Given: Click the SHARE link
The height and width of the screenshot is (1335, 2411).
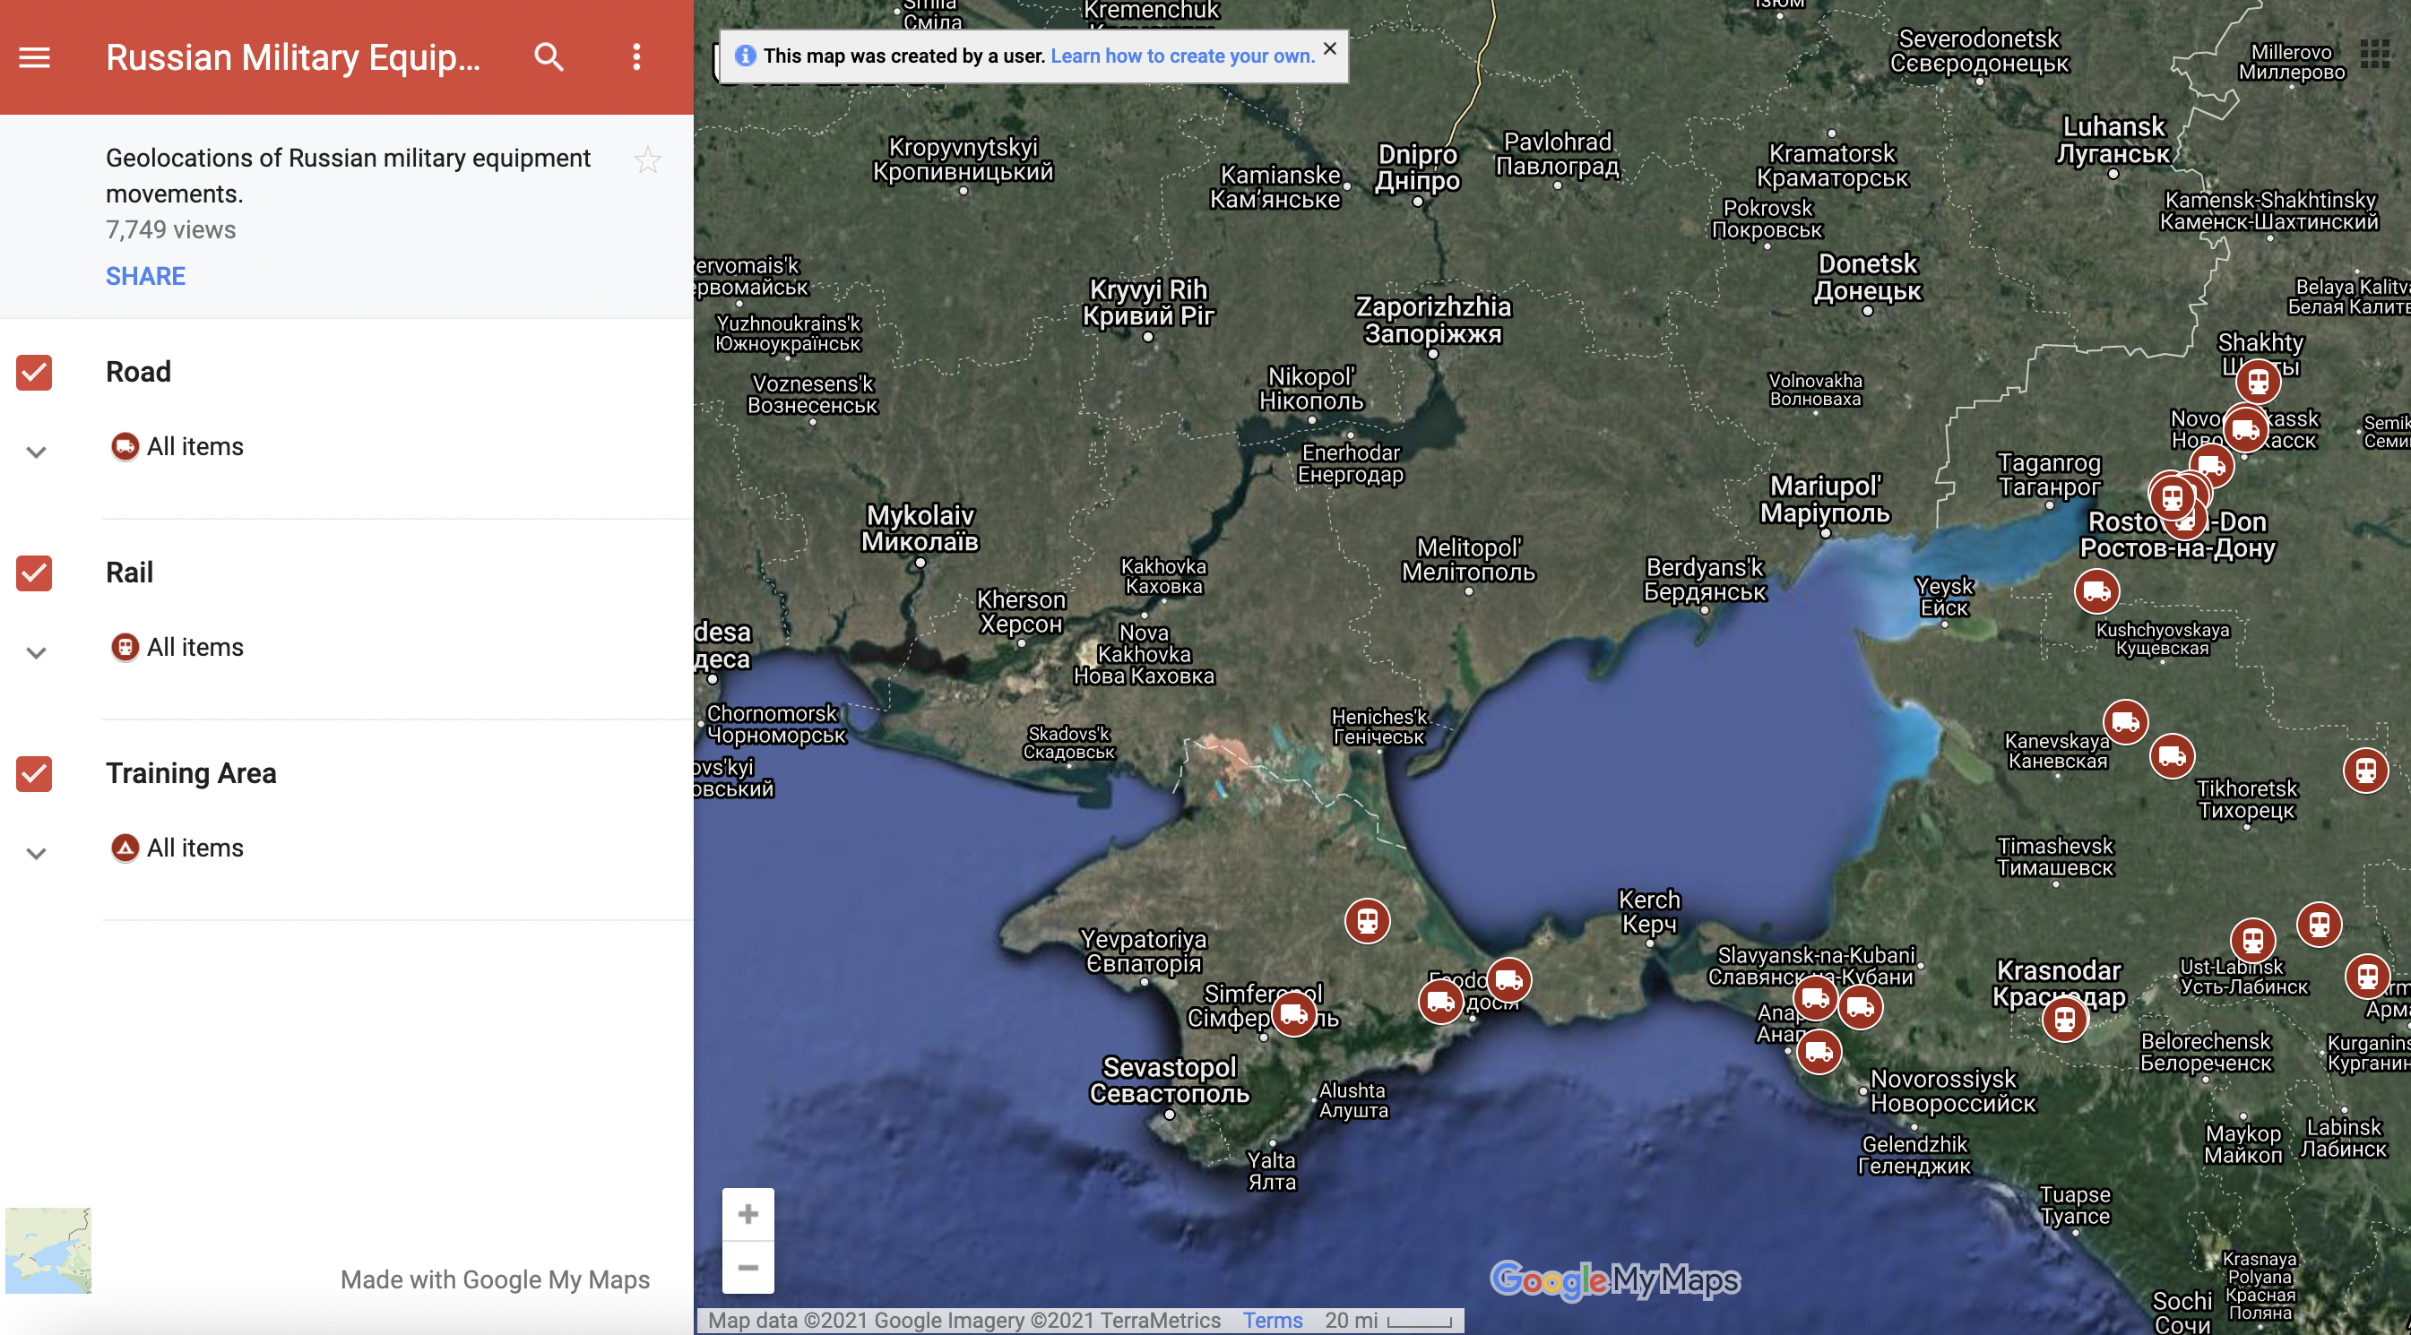Looking at the screenshot, I should pos(145,276).
